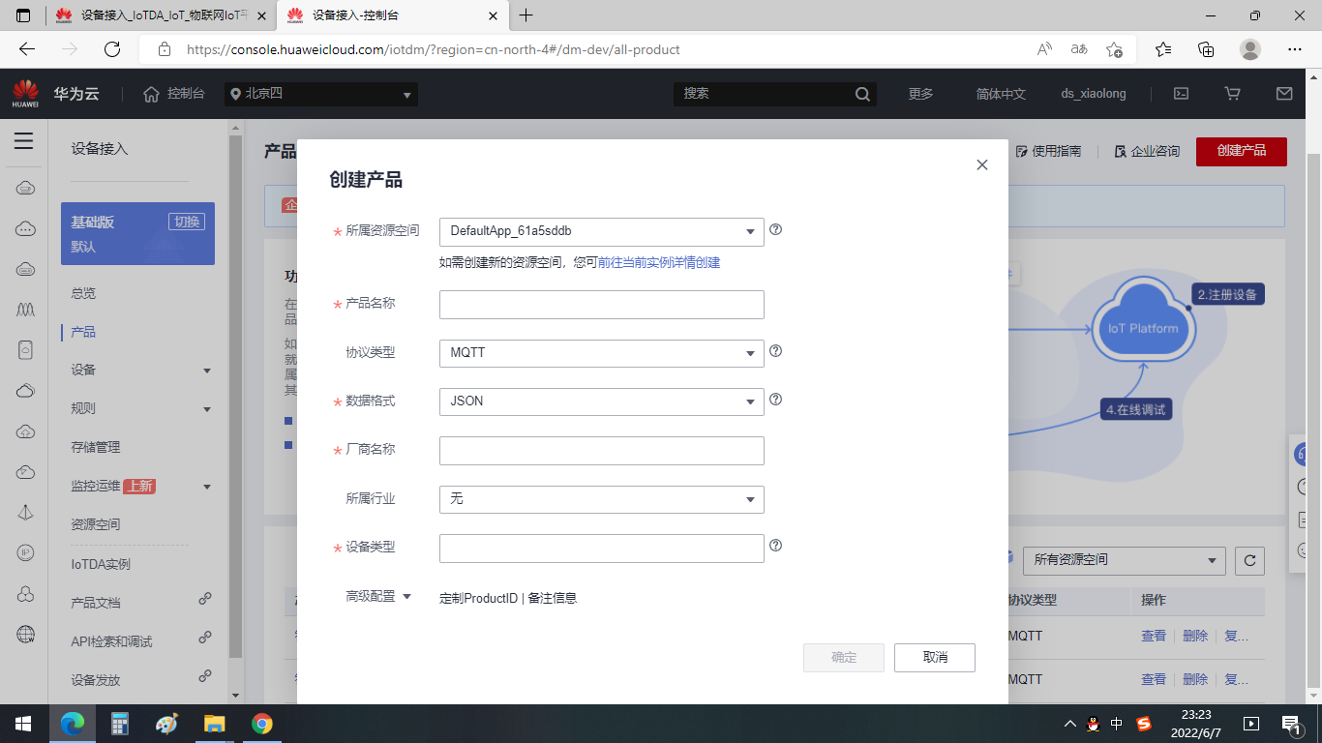This screenshot has width=1322, height=743.
Task: Reload the page with the browser refresh icon
Action: [x=112, y=49]
